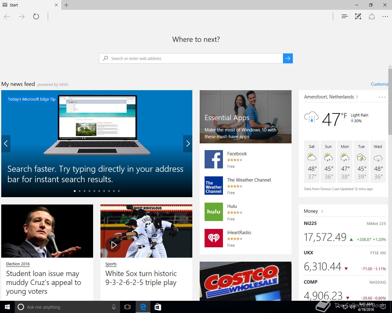Screen dimensions: 392x313
Task: Click the Share icon in the toolbar
Action: (372, 17)
